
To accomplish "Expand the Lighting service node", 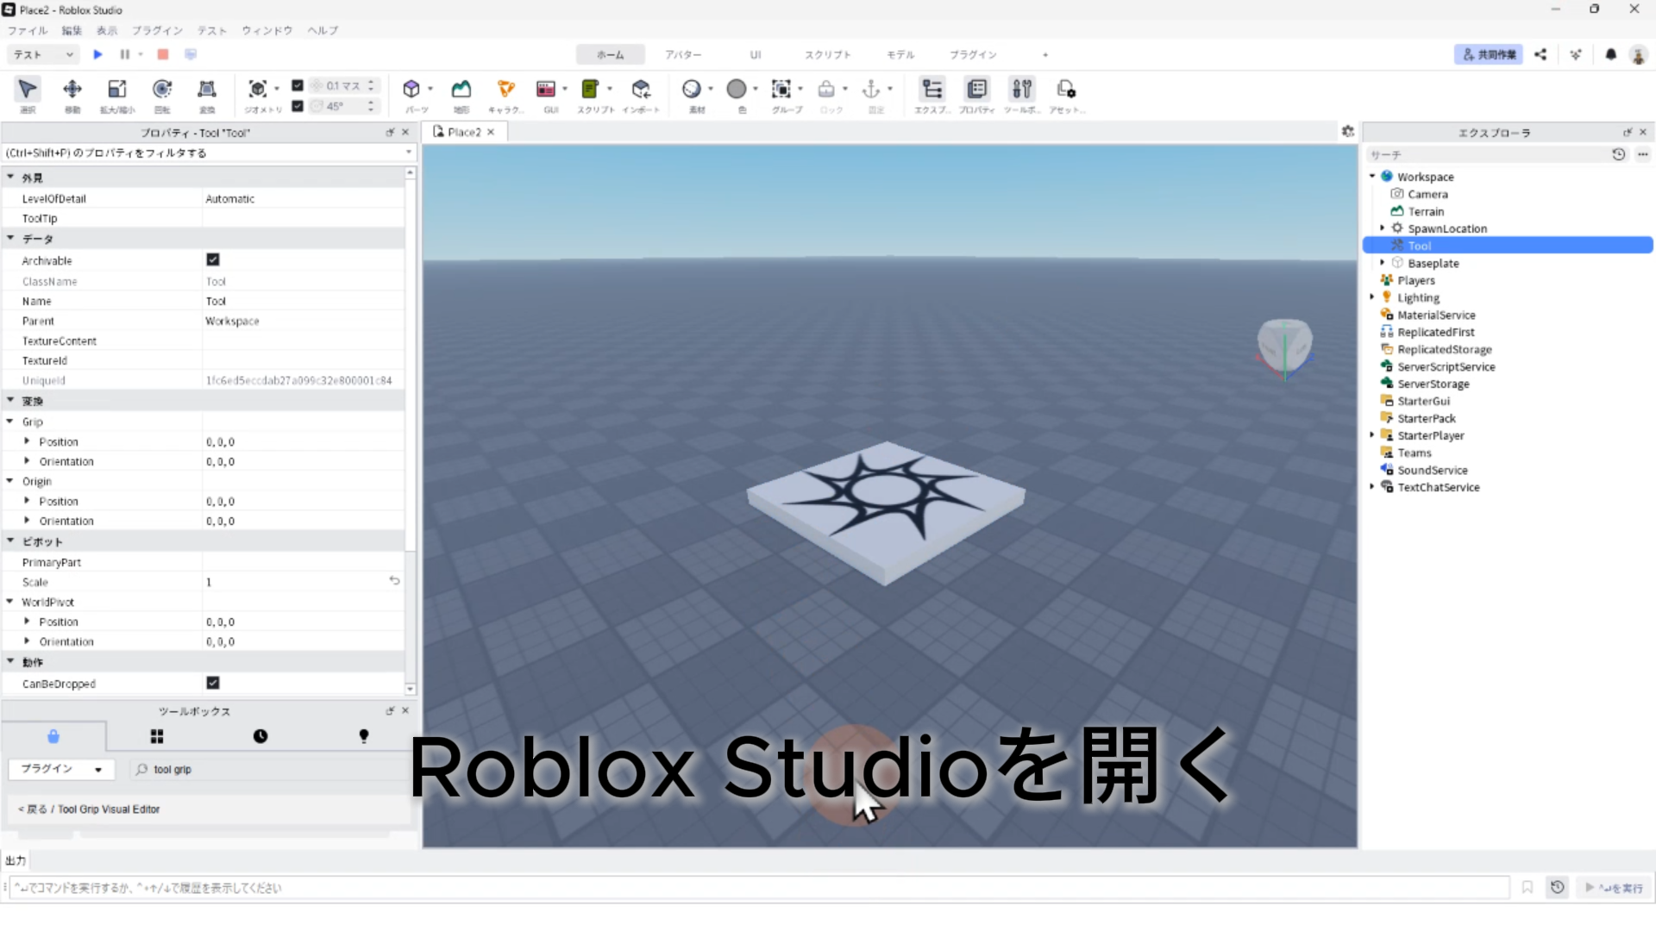I will (x=1372, y=297).
